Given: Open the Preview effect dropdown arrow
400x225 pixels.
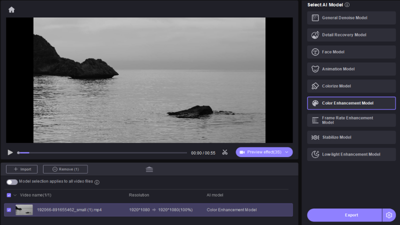Looking at the screenshot, I should tap(286, 152).
